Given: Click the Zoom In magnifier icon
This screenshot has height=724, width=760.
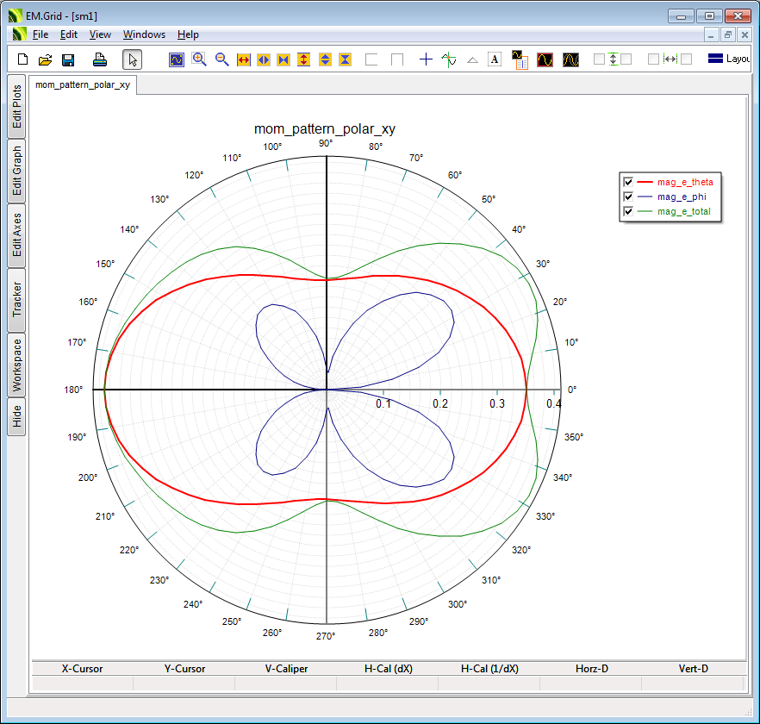Looking at the screenshot, I should [x=199, y=59].
